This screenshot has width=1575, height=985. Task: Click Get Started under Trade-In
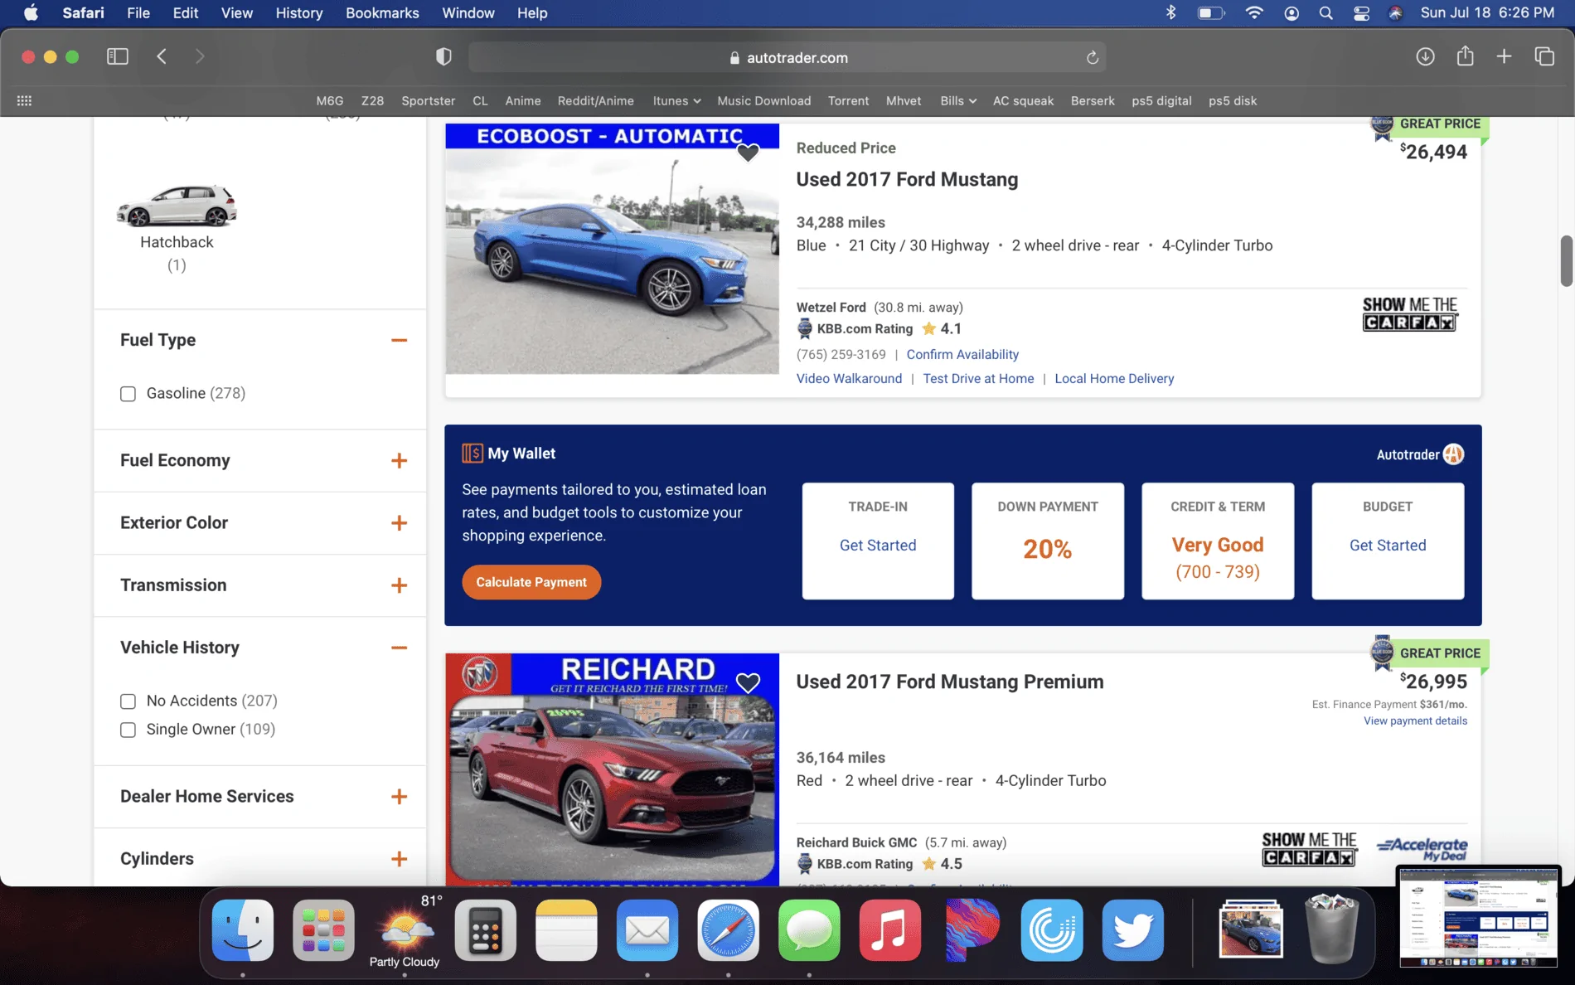click(878, 545)
